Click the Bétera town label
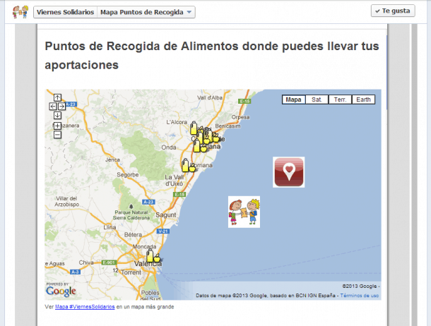Screen dimensions: 431x326 [x=133, y=234]
